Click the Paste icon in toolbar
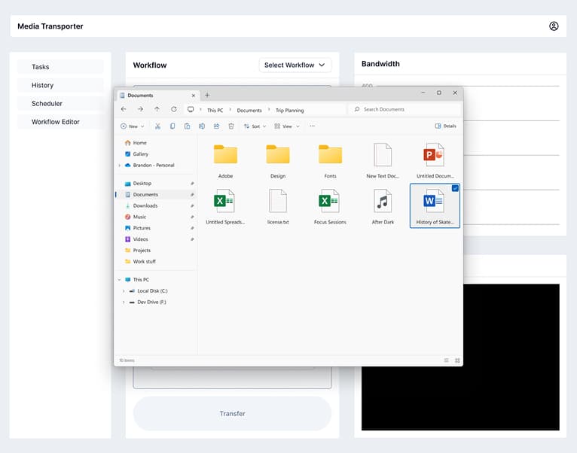 tap(187, 126)
